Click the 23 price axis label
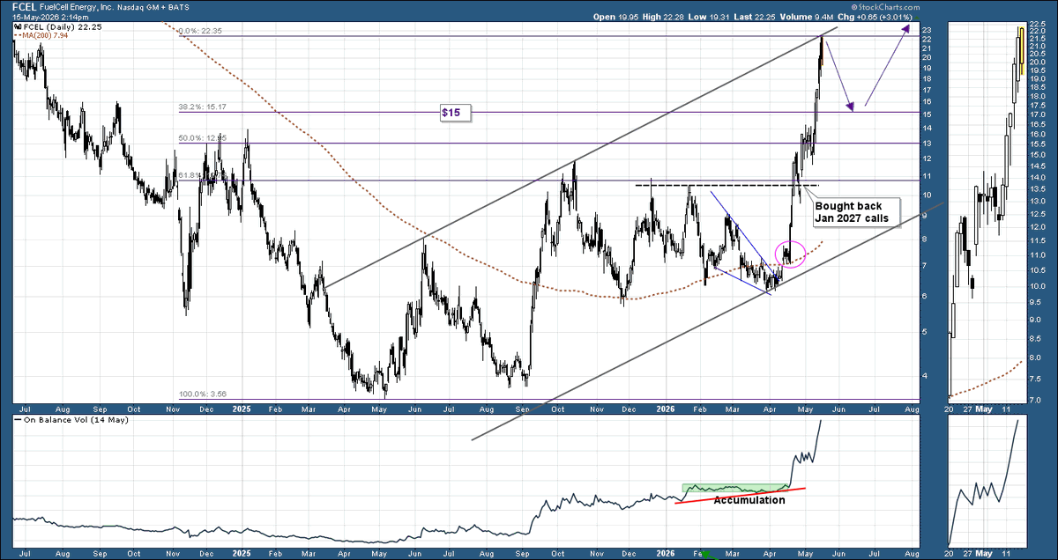1058x560 pixels. [x=927, y=30]
